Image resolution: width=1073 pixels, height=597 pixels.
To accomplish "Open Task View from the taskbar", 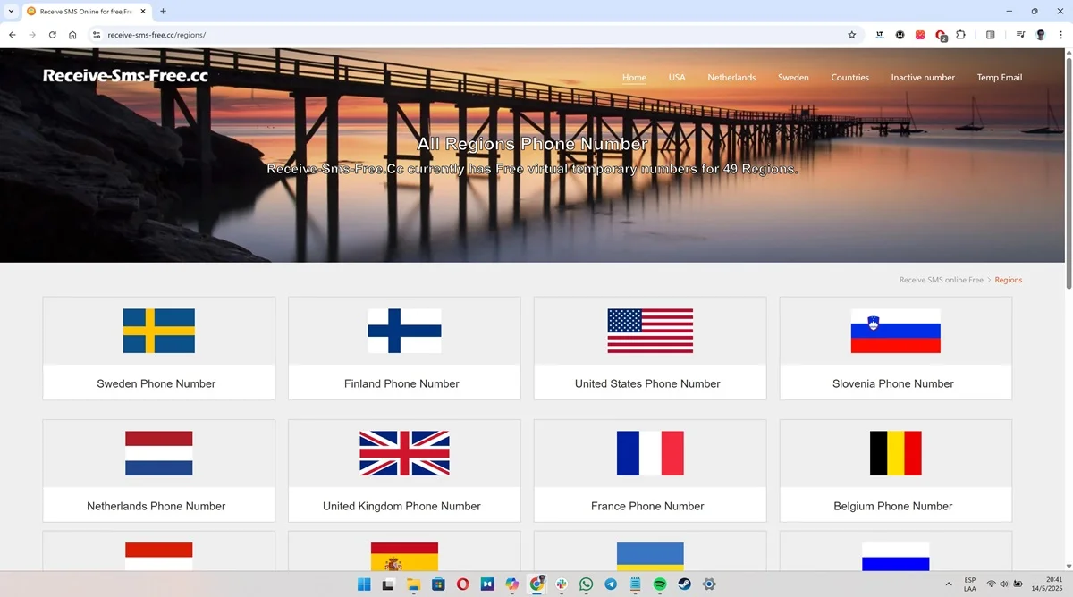I will (x=388, y=584).
